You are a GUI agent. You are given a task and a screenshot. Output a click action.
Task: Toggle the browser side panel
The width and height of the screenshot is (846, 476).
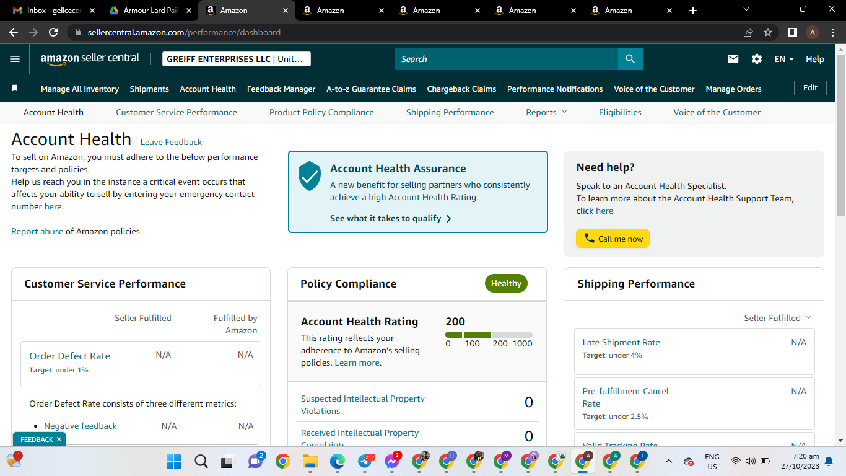tap(792, 32)
